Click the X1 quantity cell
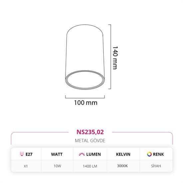 pyautogui.click(x=26, y=166)
